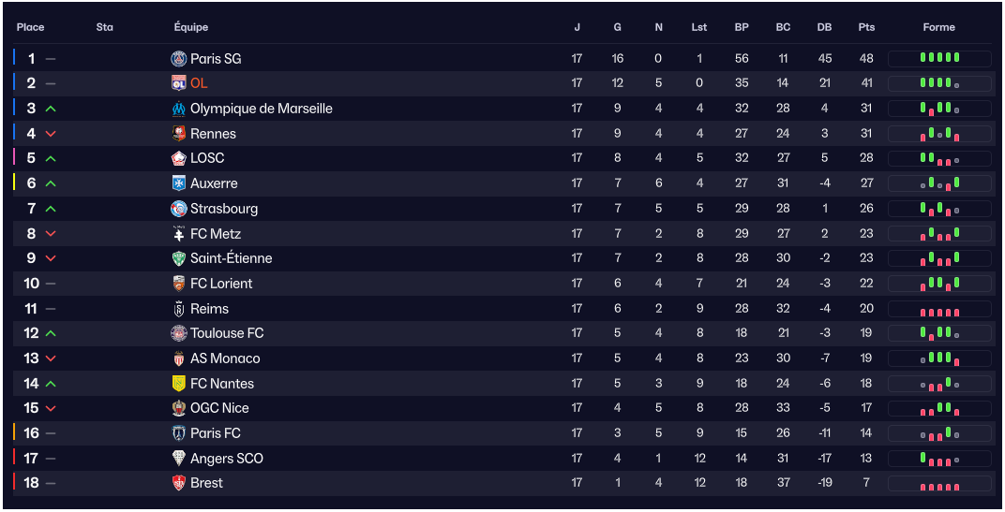This screenshot has height=512, width=1005.
Task: Open the OL team link
Action: 199,83
